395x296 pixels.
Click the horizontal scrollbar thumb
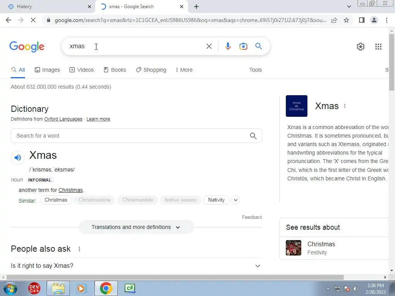[175, 277]
